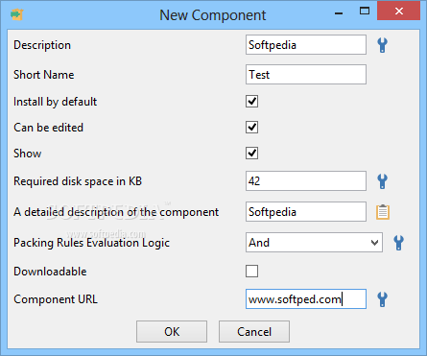Focus the Description text field

point(306,45)
